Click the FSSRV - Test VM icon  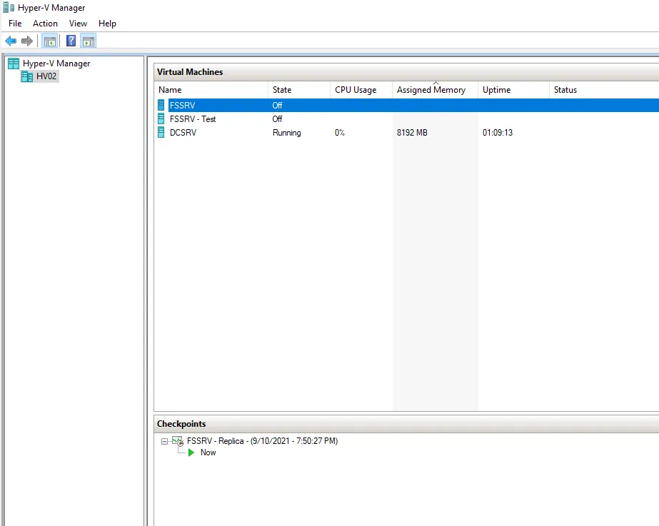click(161, 119)
